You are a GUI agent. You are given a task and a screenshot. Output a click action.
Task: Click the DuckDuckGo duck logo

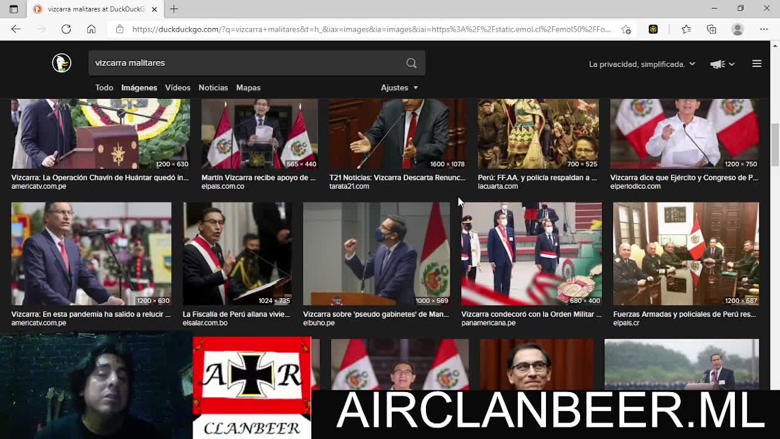click(x=62, y=63)
